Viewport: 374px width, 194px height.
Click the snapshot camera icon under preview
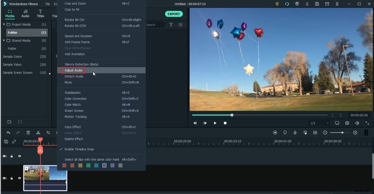(347, 123)
